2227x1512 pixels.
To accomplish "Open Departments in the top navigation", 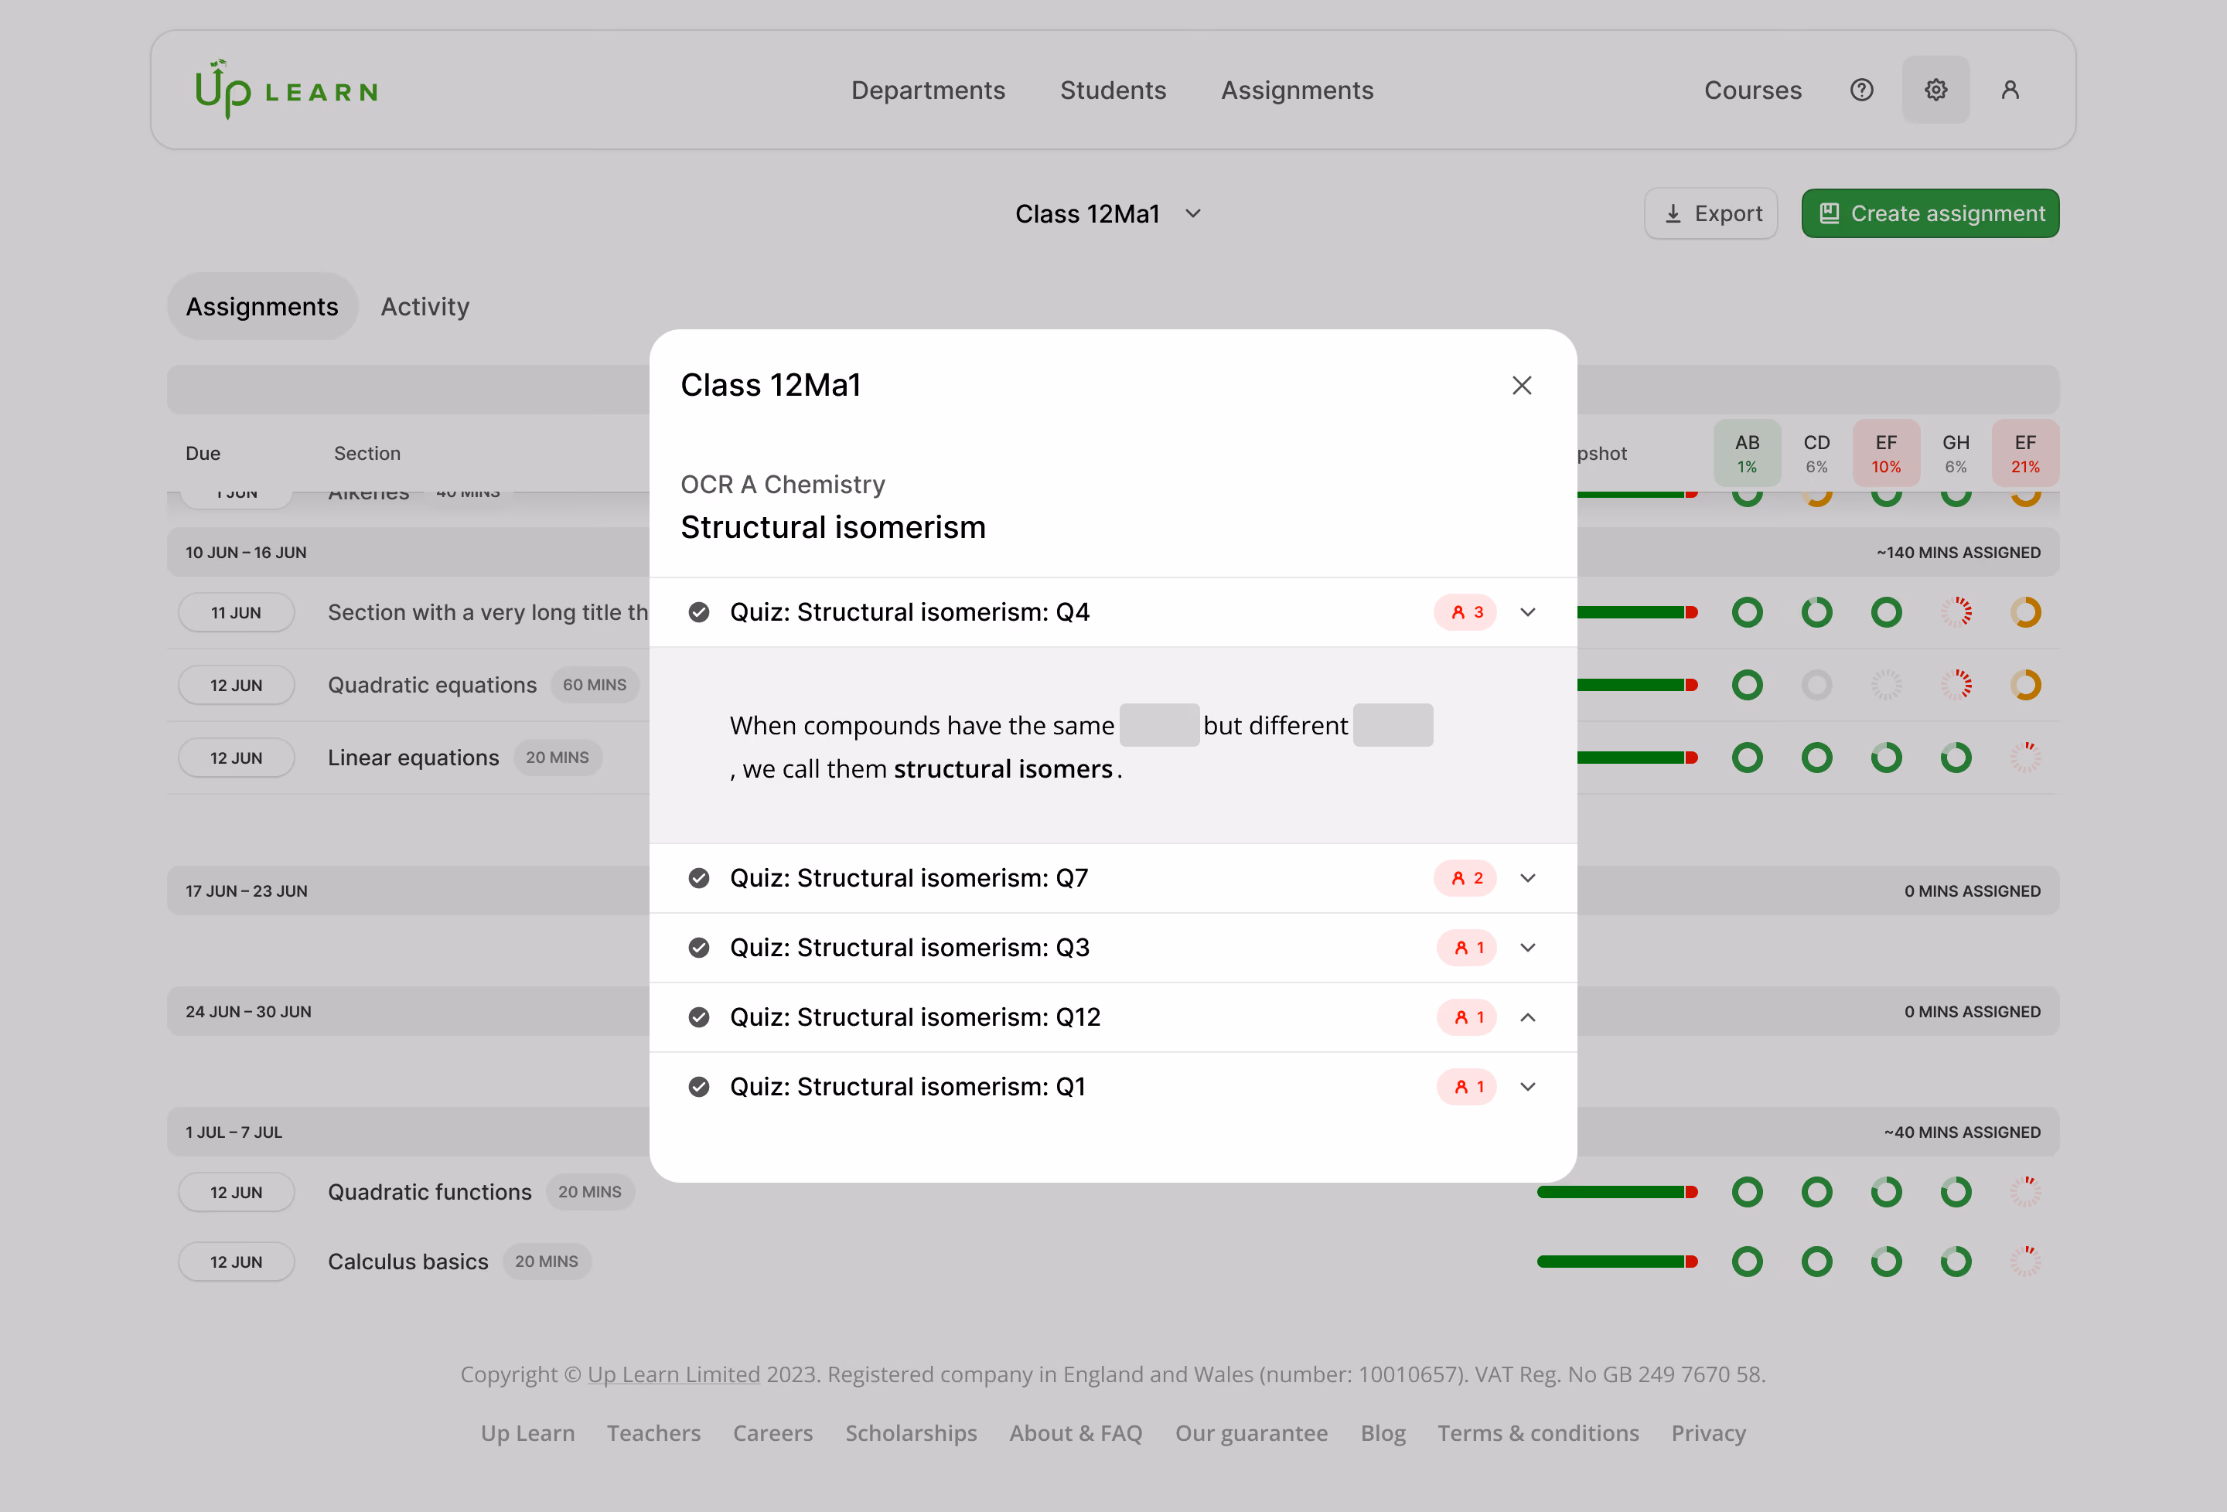I will [928, 90].
